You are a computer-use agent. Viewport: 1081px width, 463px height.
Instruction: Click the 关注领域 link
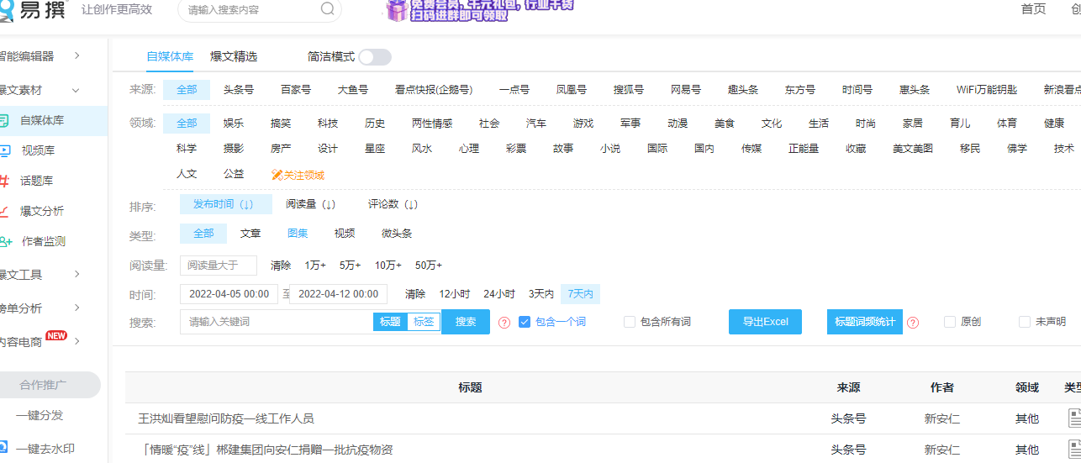pyautogui.click(x=298, y=176)
